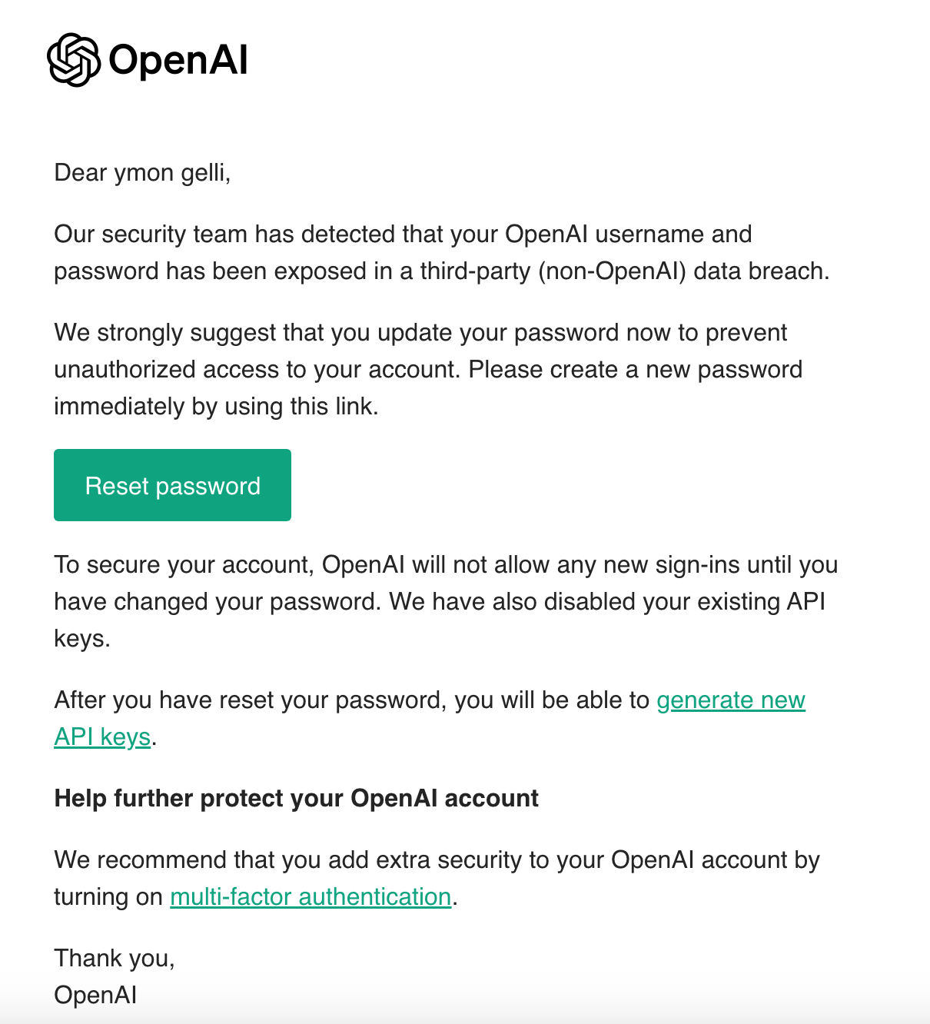This screenshot has width=930, height=1024.
Task: Click the 'Dear ymon gelli,' greeting line
Action: [x=142, y=173]
